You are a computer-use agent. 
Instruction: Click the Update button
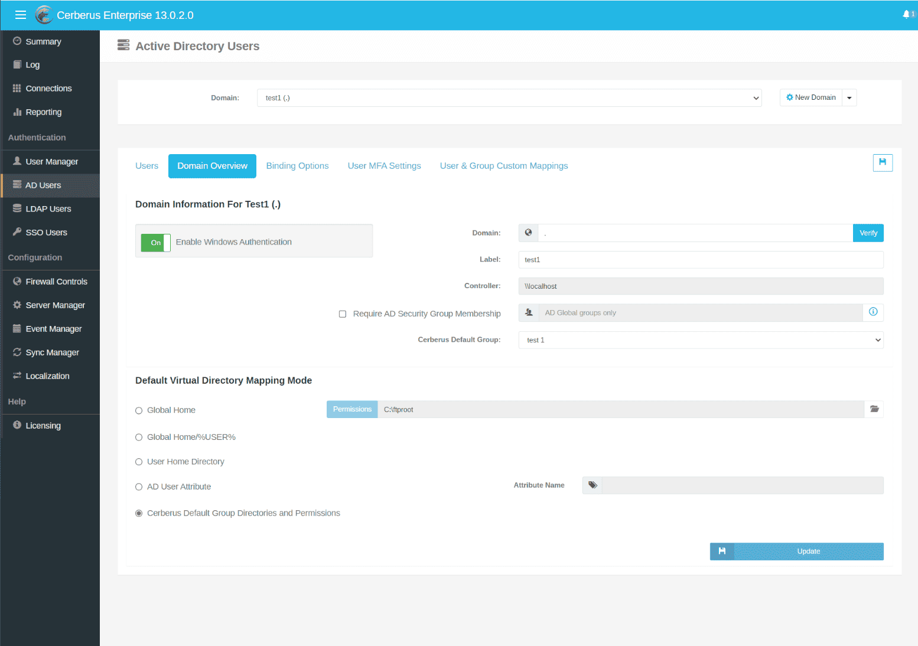[797, 551]
